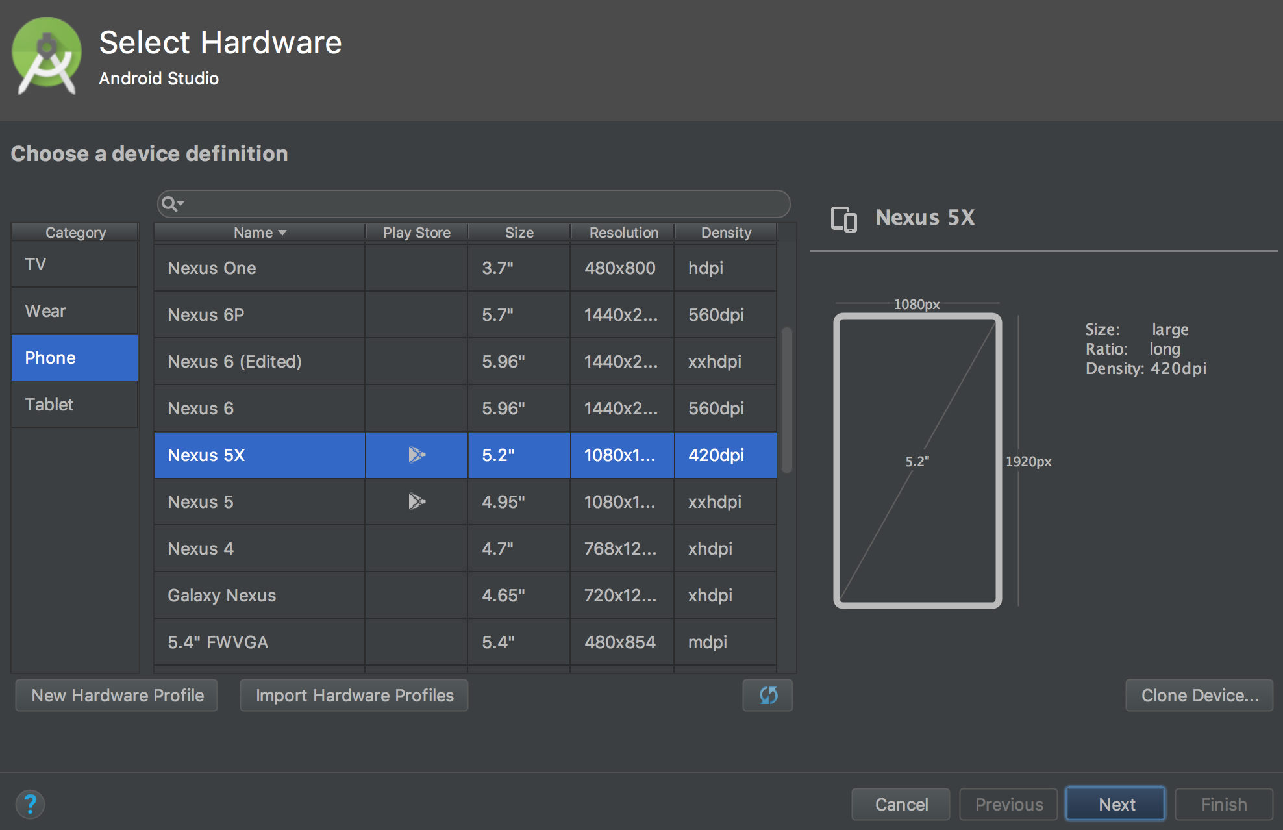Click the Next button

[x=1116, y=804]
